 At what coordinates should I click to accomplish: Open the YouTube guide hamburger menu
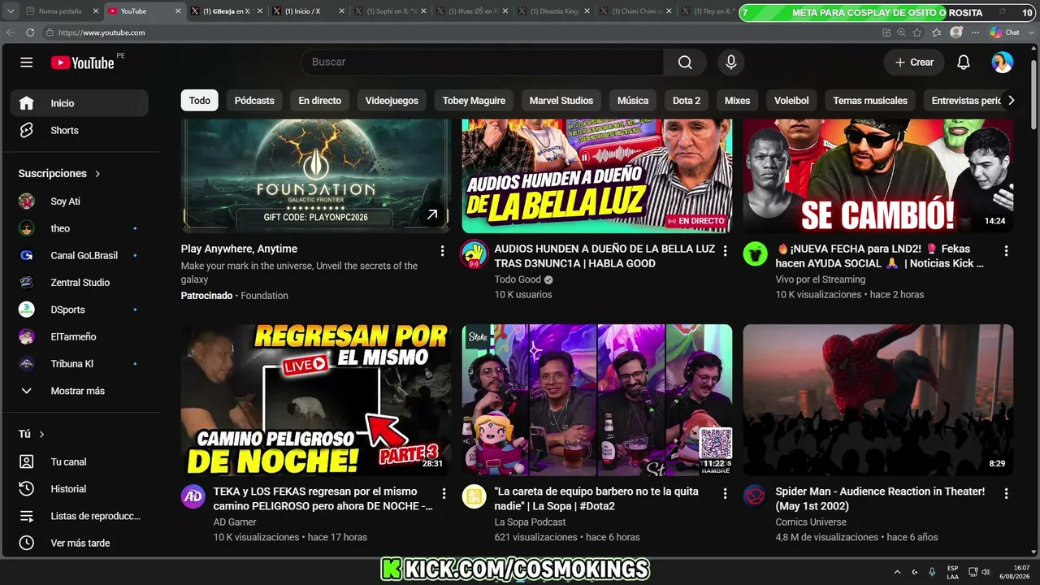[27, 63]
